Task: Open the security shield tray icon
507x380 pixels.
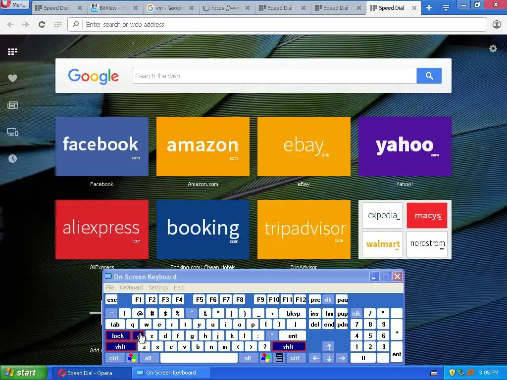Action: coord(452,373)
